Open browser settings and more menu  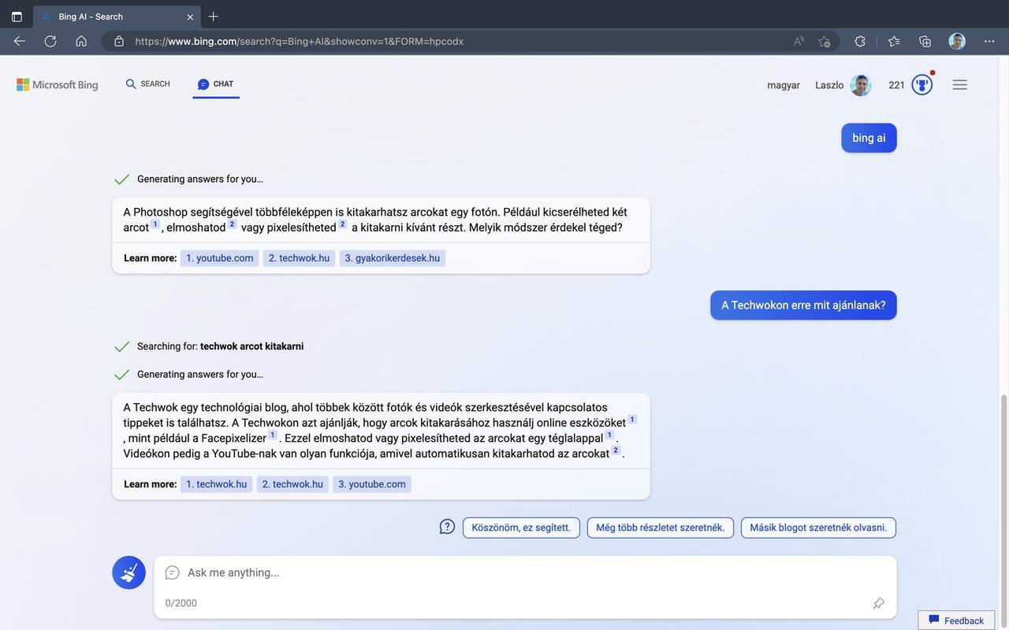[989, 41]
